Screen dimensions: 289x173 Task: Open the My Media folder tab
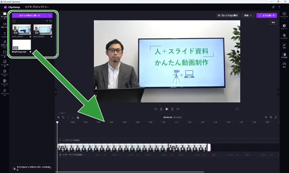point(5,15)
